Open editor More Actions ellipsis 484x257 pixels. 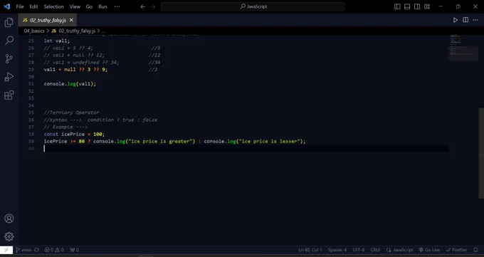(x=475, y=20)
